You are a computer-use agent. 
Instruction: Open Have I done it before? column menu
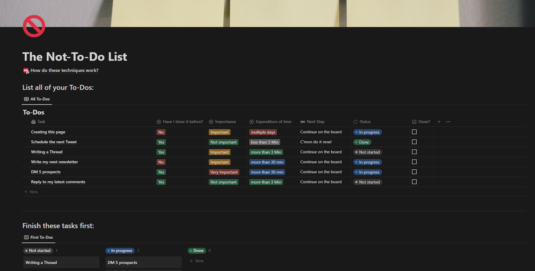180,122
